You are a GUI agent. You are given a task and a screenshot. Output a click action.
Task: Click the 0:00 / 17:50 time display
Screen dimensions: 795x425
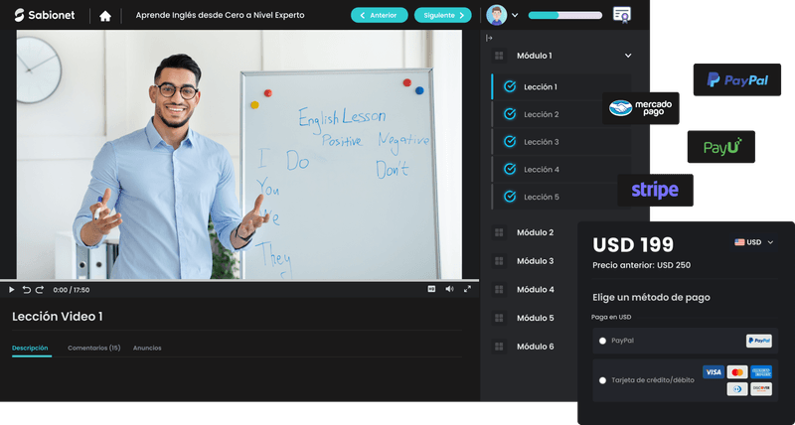[x=72, y=290]
